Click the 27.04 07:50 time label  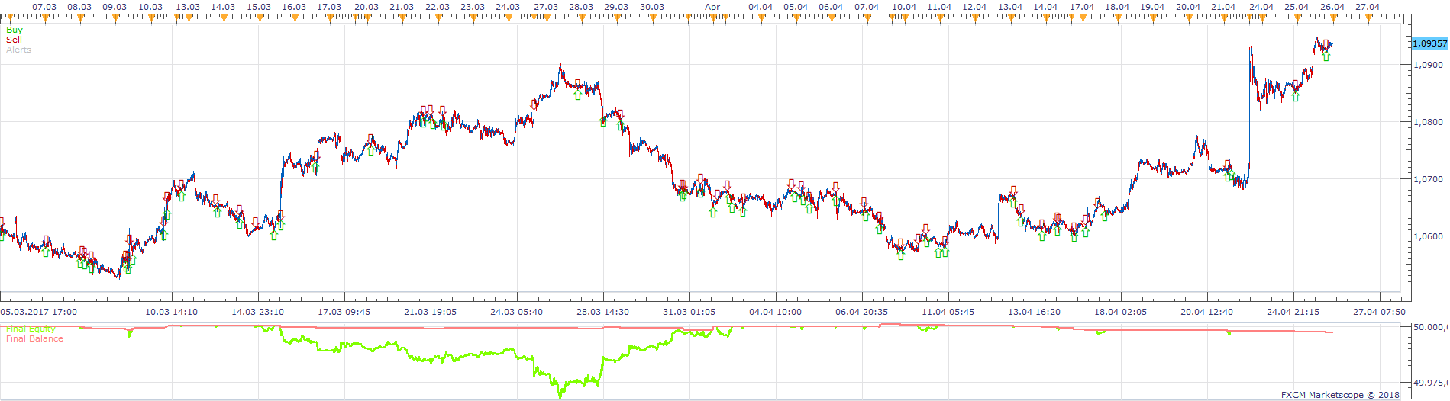1380,312
